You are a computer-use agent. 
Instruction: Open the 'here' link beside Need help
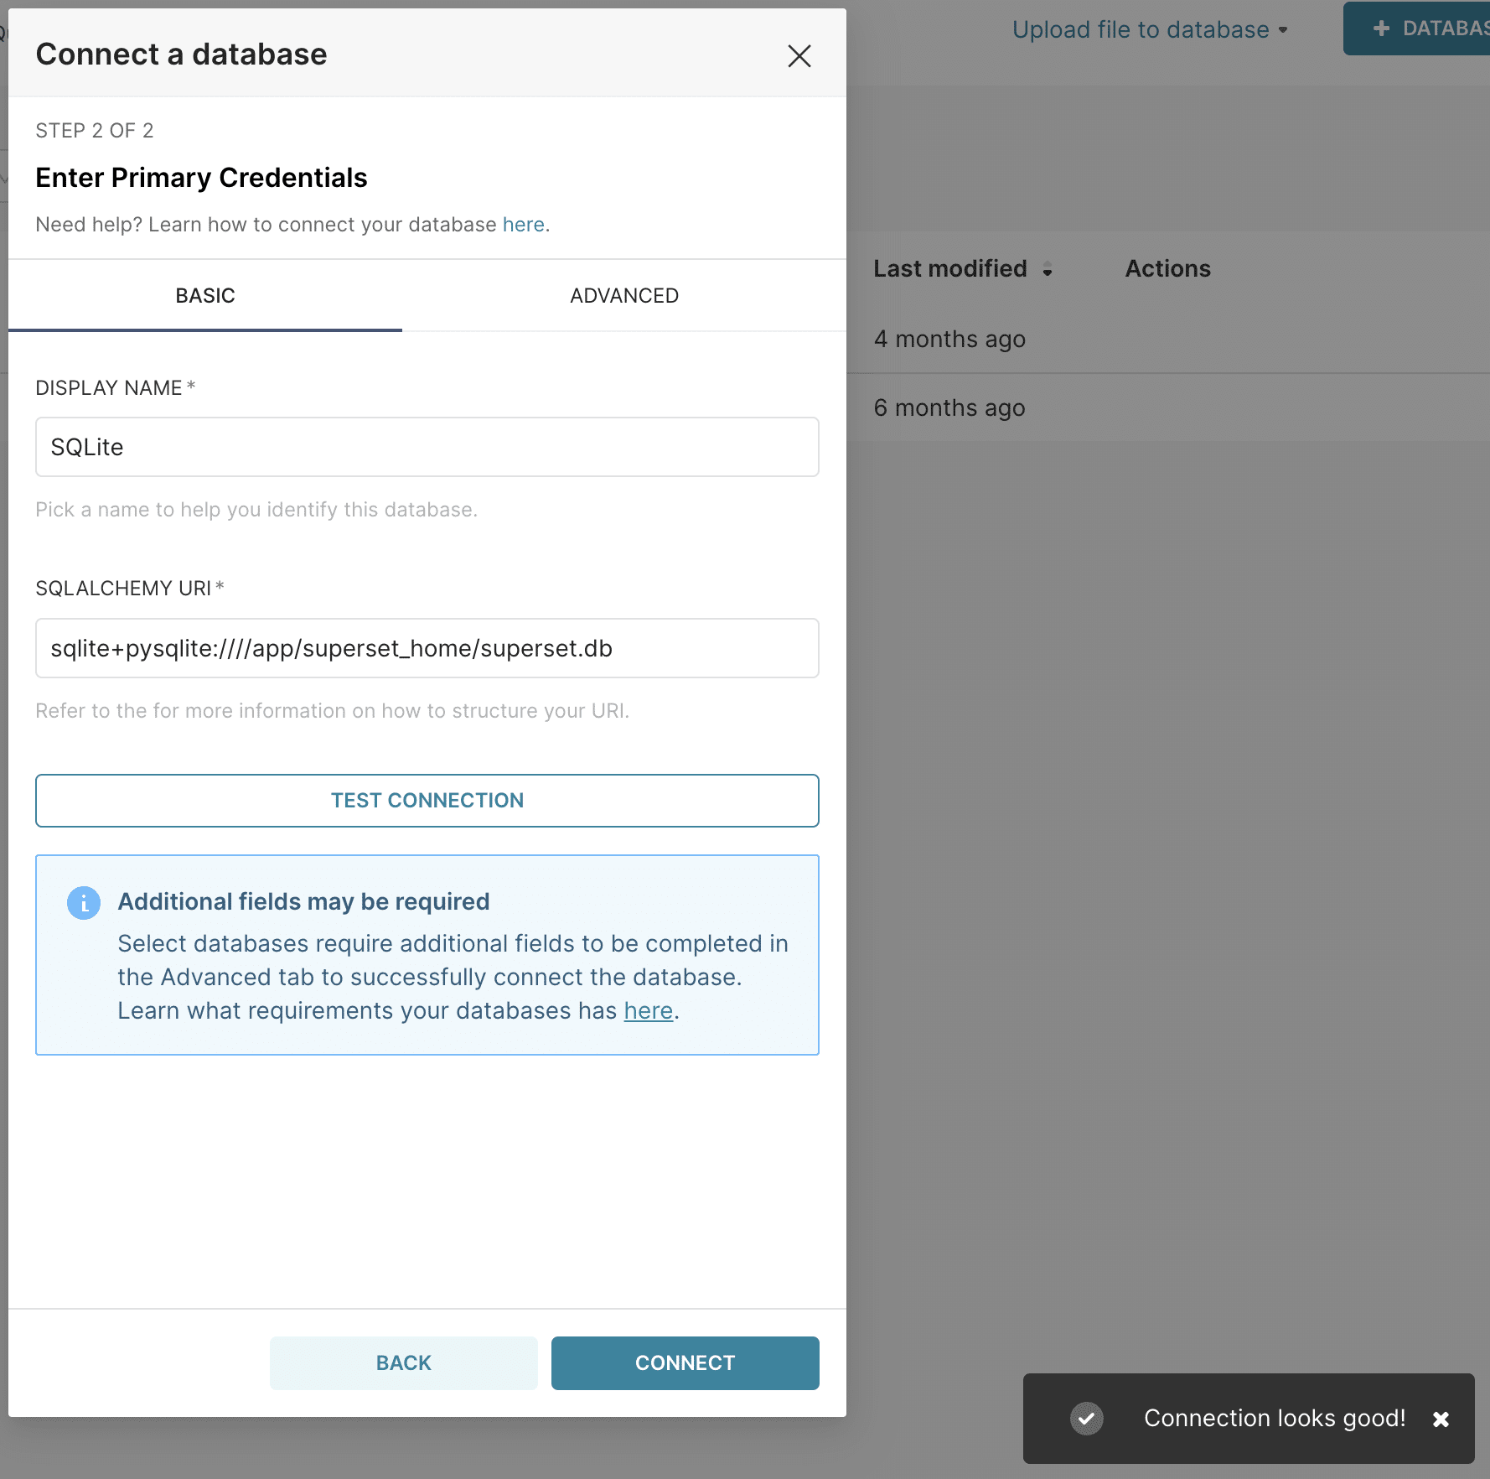pyautogui.click(x=523, y=225)
